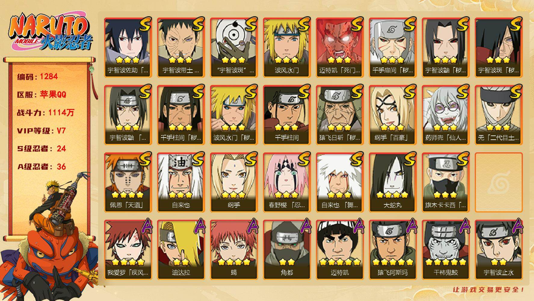Click the 战斗力 1114万 stat line
Viewport: 534px width, 301px height.
click(x=45, y=113)
